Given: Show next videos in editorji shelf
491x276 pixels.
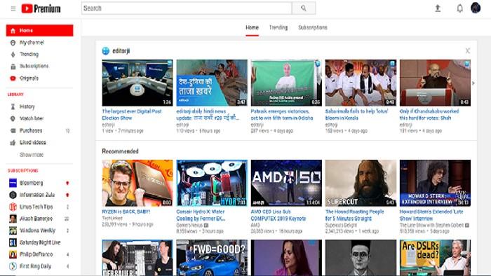Looking at the screenshot, I should click(x=473, y=83).
